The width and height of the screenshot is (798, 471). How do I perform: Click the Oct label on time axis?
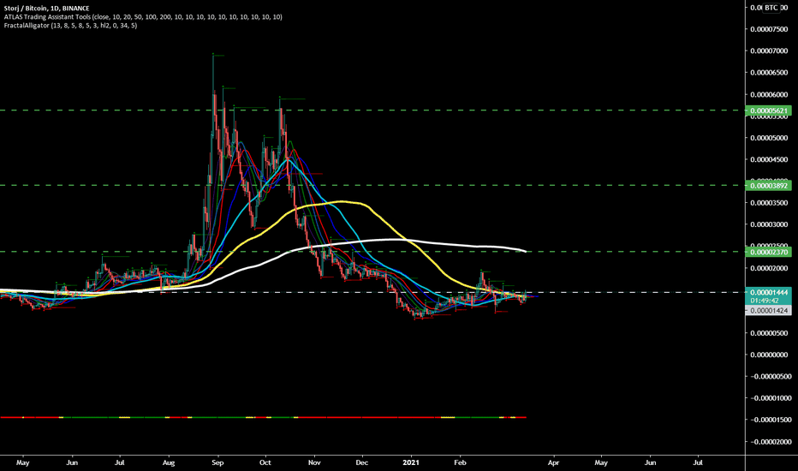point(265,462)
